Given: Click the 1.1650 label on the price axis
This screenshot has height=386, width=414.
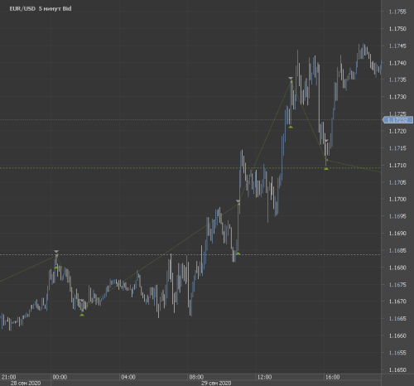Looking at the screenshot, I should [397, 369].
